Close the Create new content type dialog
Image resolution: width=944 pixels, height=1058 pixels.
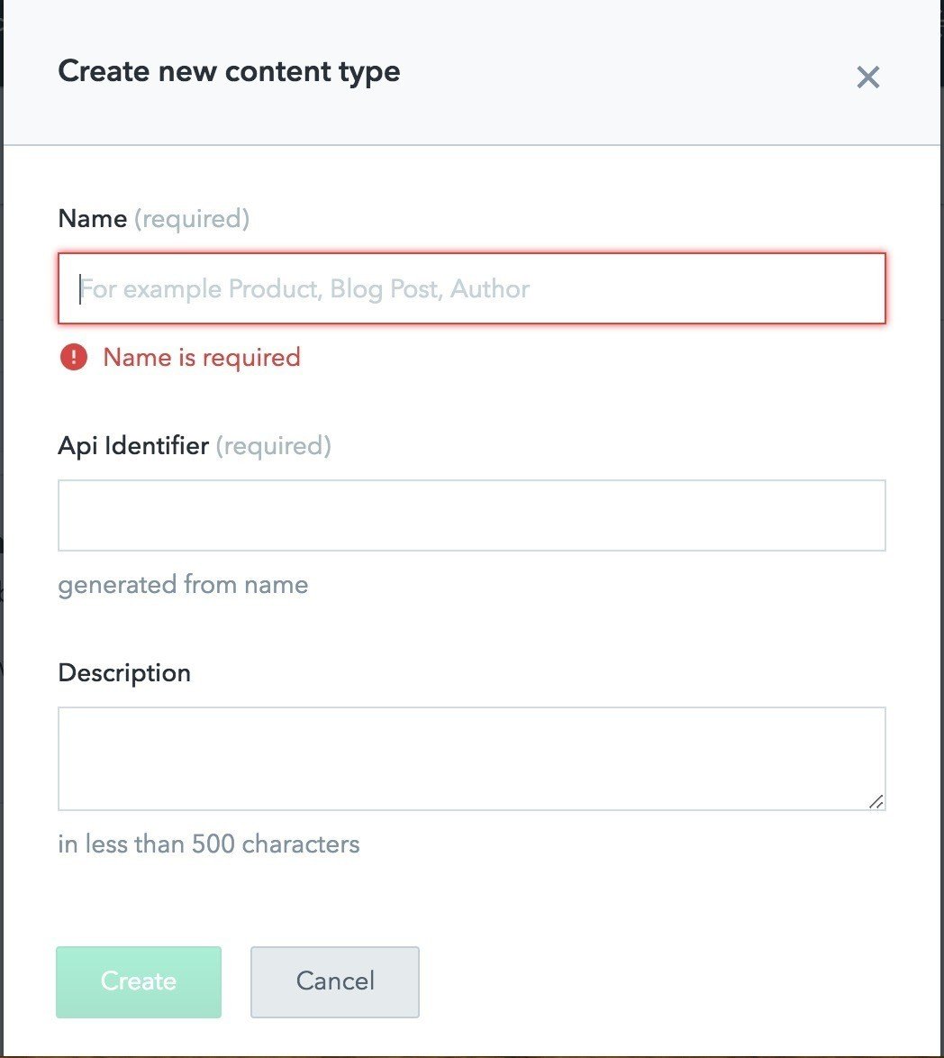(867, 78)
